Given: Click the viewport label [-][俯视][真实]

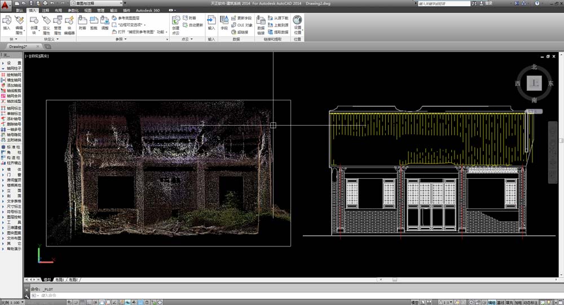Looking at the screenshot, I should tap(37, 56).
